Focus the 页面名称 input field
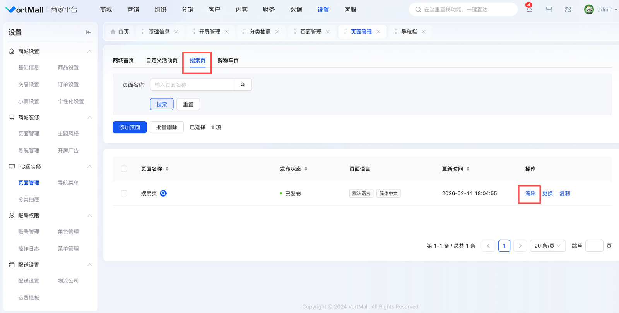619x313 pixels. point(192,85)
